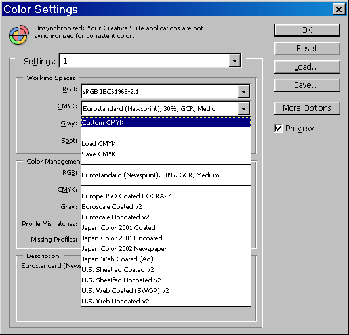
Task: Choose Load CMYK... in the dropdown list
Action: coord(166,144)
